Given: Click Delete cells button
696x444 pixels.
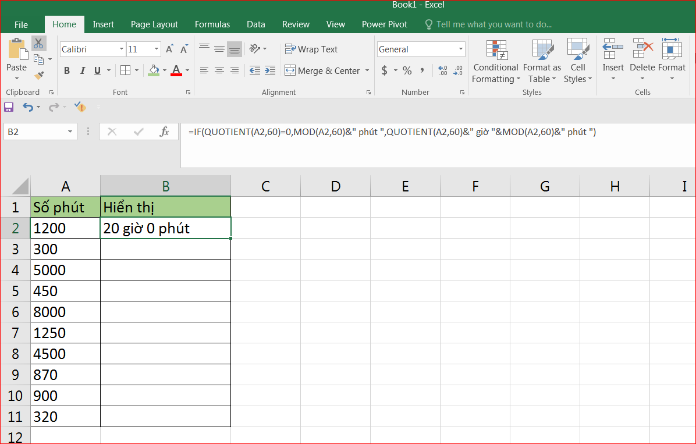Looking at the screenshot, I should pos(642,60).
